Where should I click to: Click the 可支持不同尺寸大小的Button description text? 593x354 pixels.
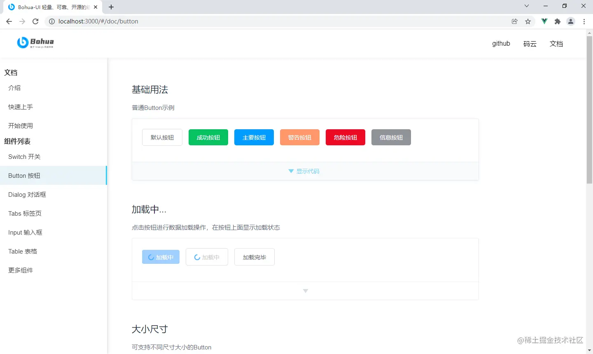pos(172,347)
